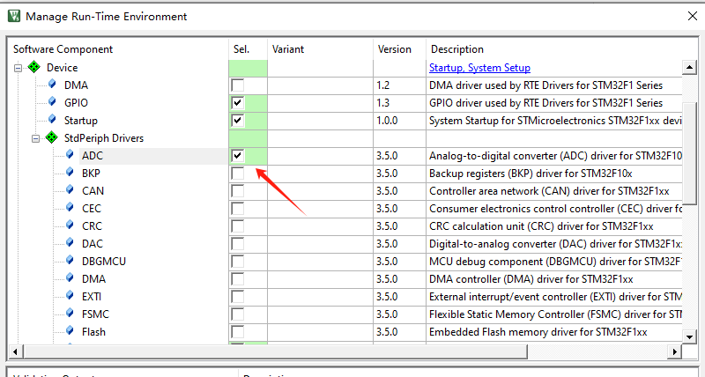Screen dimensions: 705x377
Task: Click the blue icon beside FSMC
Action: (x=70, y=313)
